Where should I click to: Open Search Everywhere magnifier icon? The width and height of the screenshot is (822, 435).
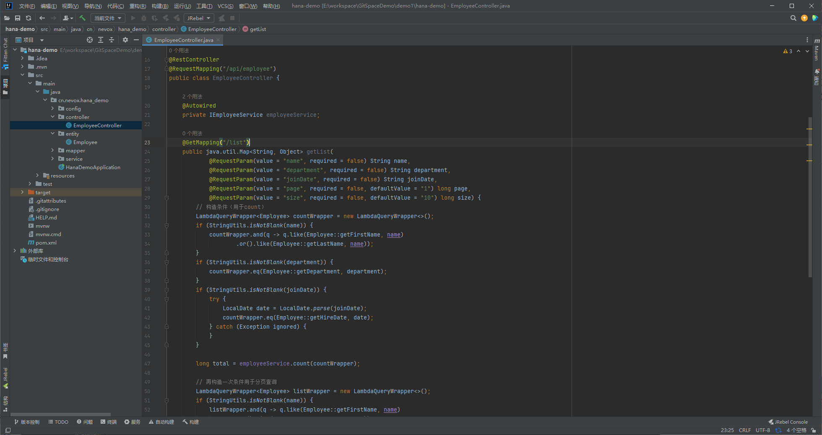(x=793, y=18)
